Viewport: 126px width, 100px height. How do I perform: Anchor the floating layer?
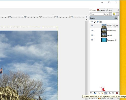pyautogui.click(x=110, y=93)
